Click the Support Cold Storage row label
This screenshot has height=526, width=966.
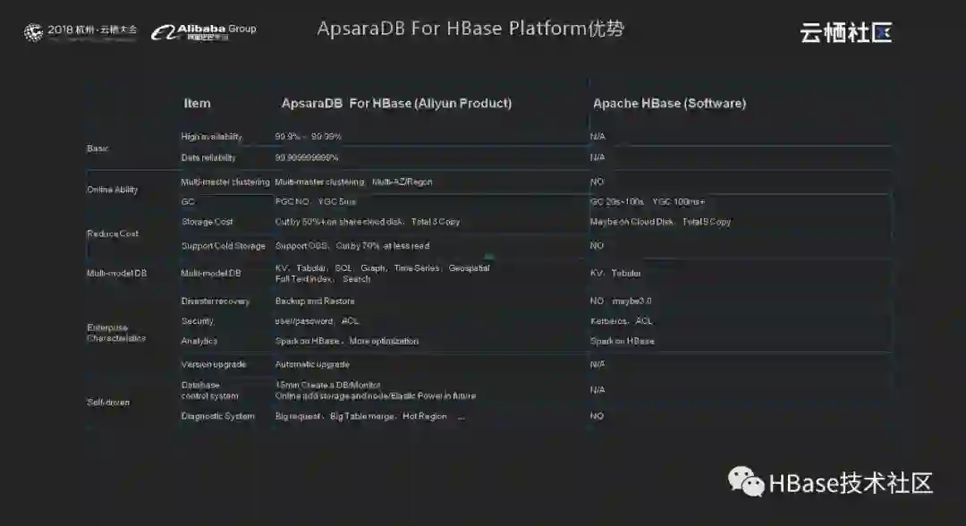(223, 246)
